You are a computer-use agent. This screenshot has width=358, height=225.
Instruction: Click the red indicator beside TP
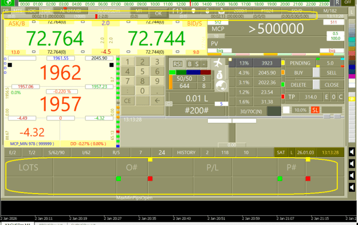[283, 97]
